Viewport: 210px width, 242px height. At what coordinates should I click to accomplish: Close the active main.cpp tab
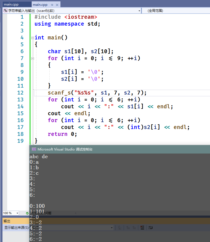pos(57,5)
